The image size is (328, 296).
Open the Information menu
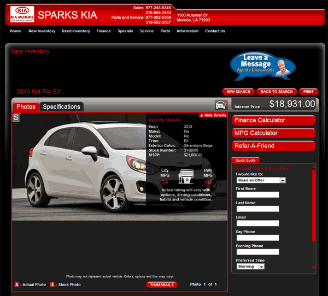188,31
